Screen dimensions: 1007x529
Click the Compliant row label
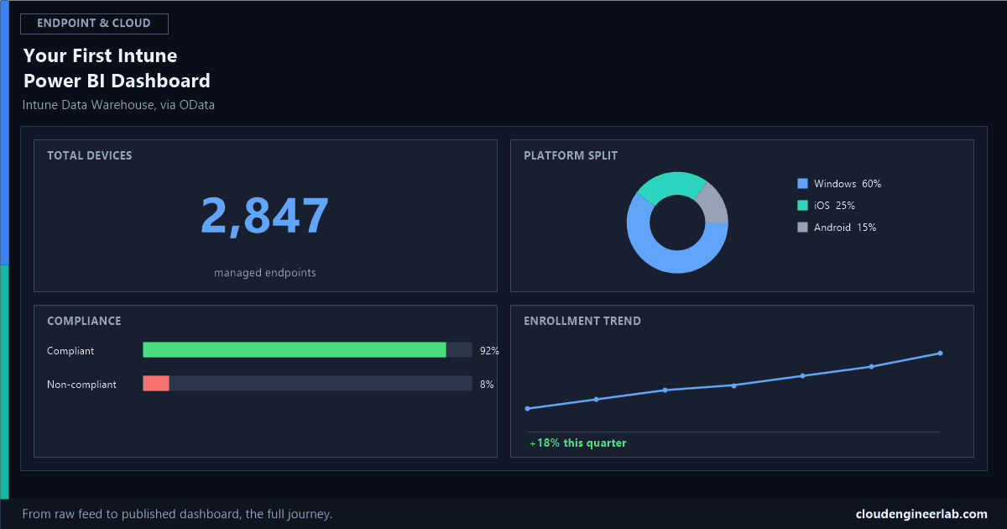(x=70, y=351)
